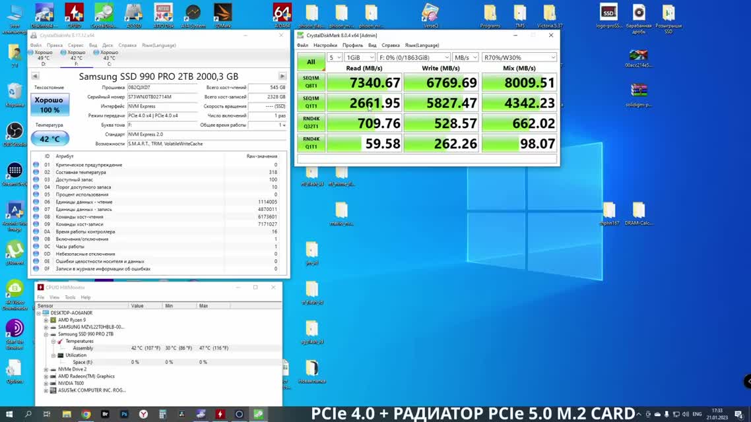Select the Assembly temperature row
751x422 pixels.
[x=158, y=348]
